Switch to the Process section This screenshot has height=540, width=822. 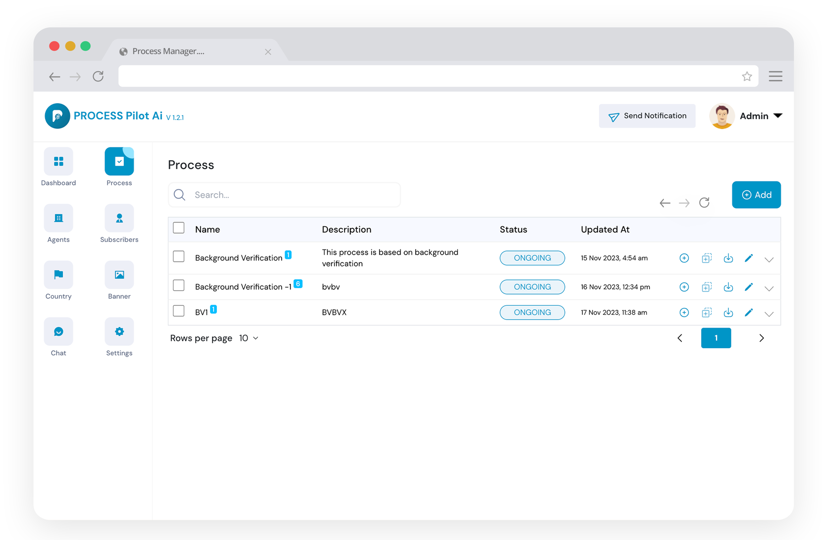[119, 161]
